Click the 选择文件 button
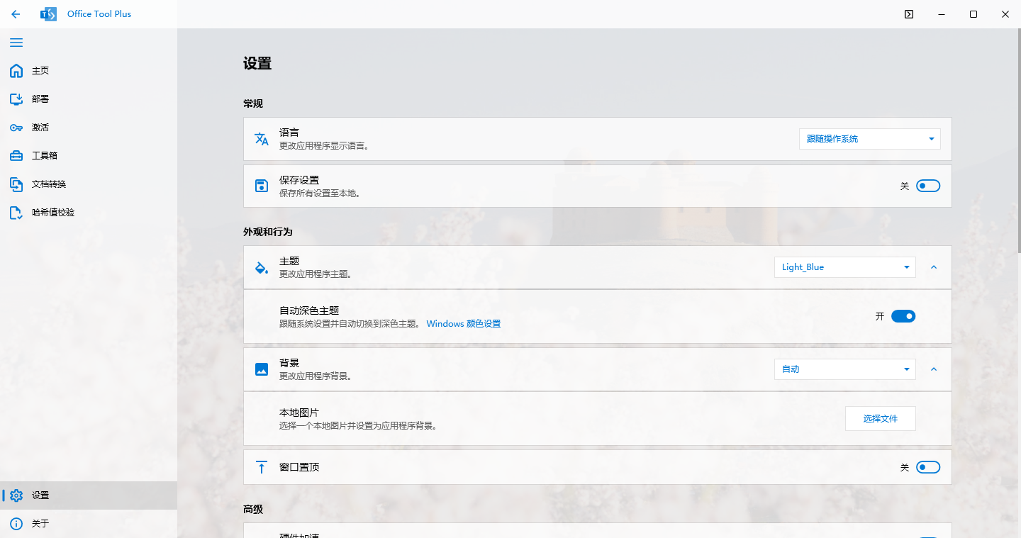This screenshot has width=1021, height=538. [x=880, y=419]
